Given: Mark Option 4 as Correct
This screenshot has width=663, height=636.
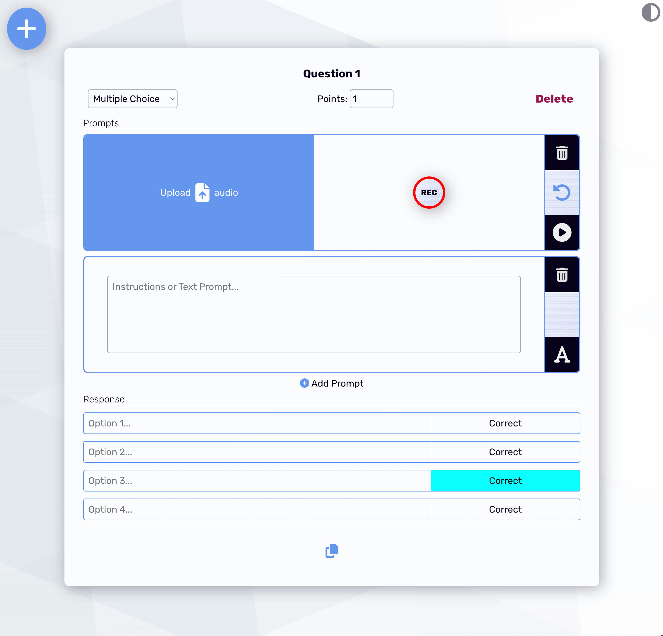Looking at the screenshot, I should 505,509.
